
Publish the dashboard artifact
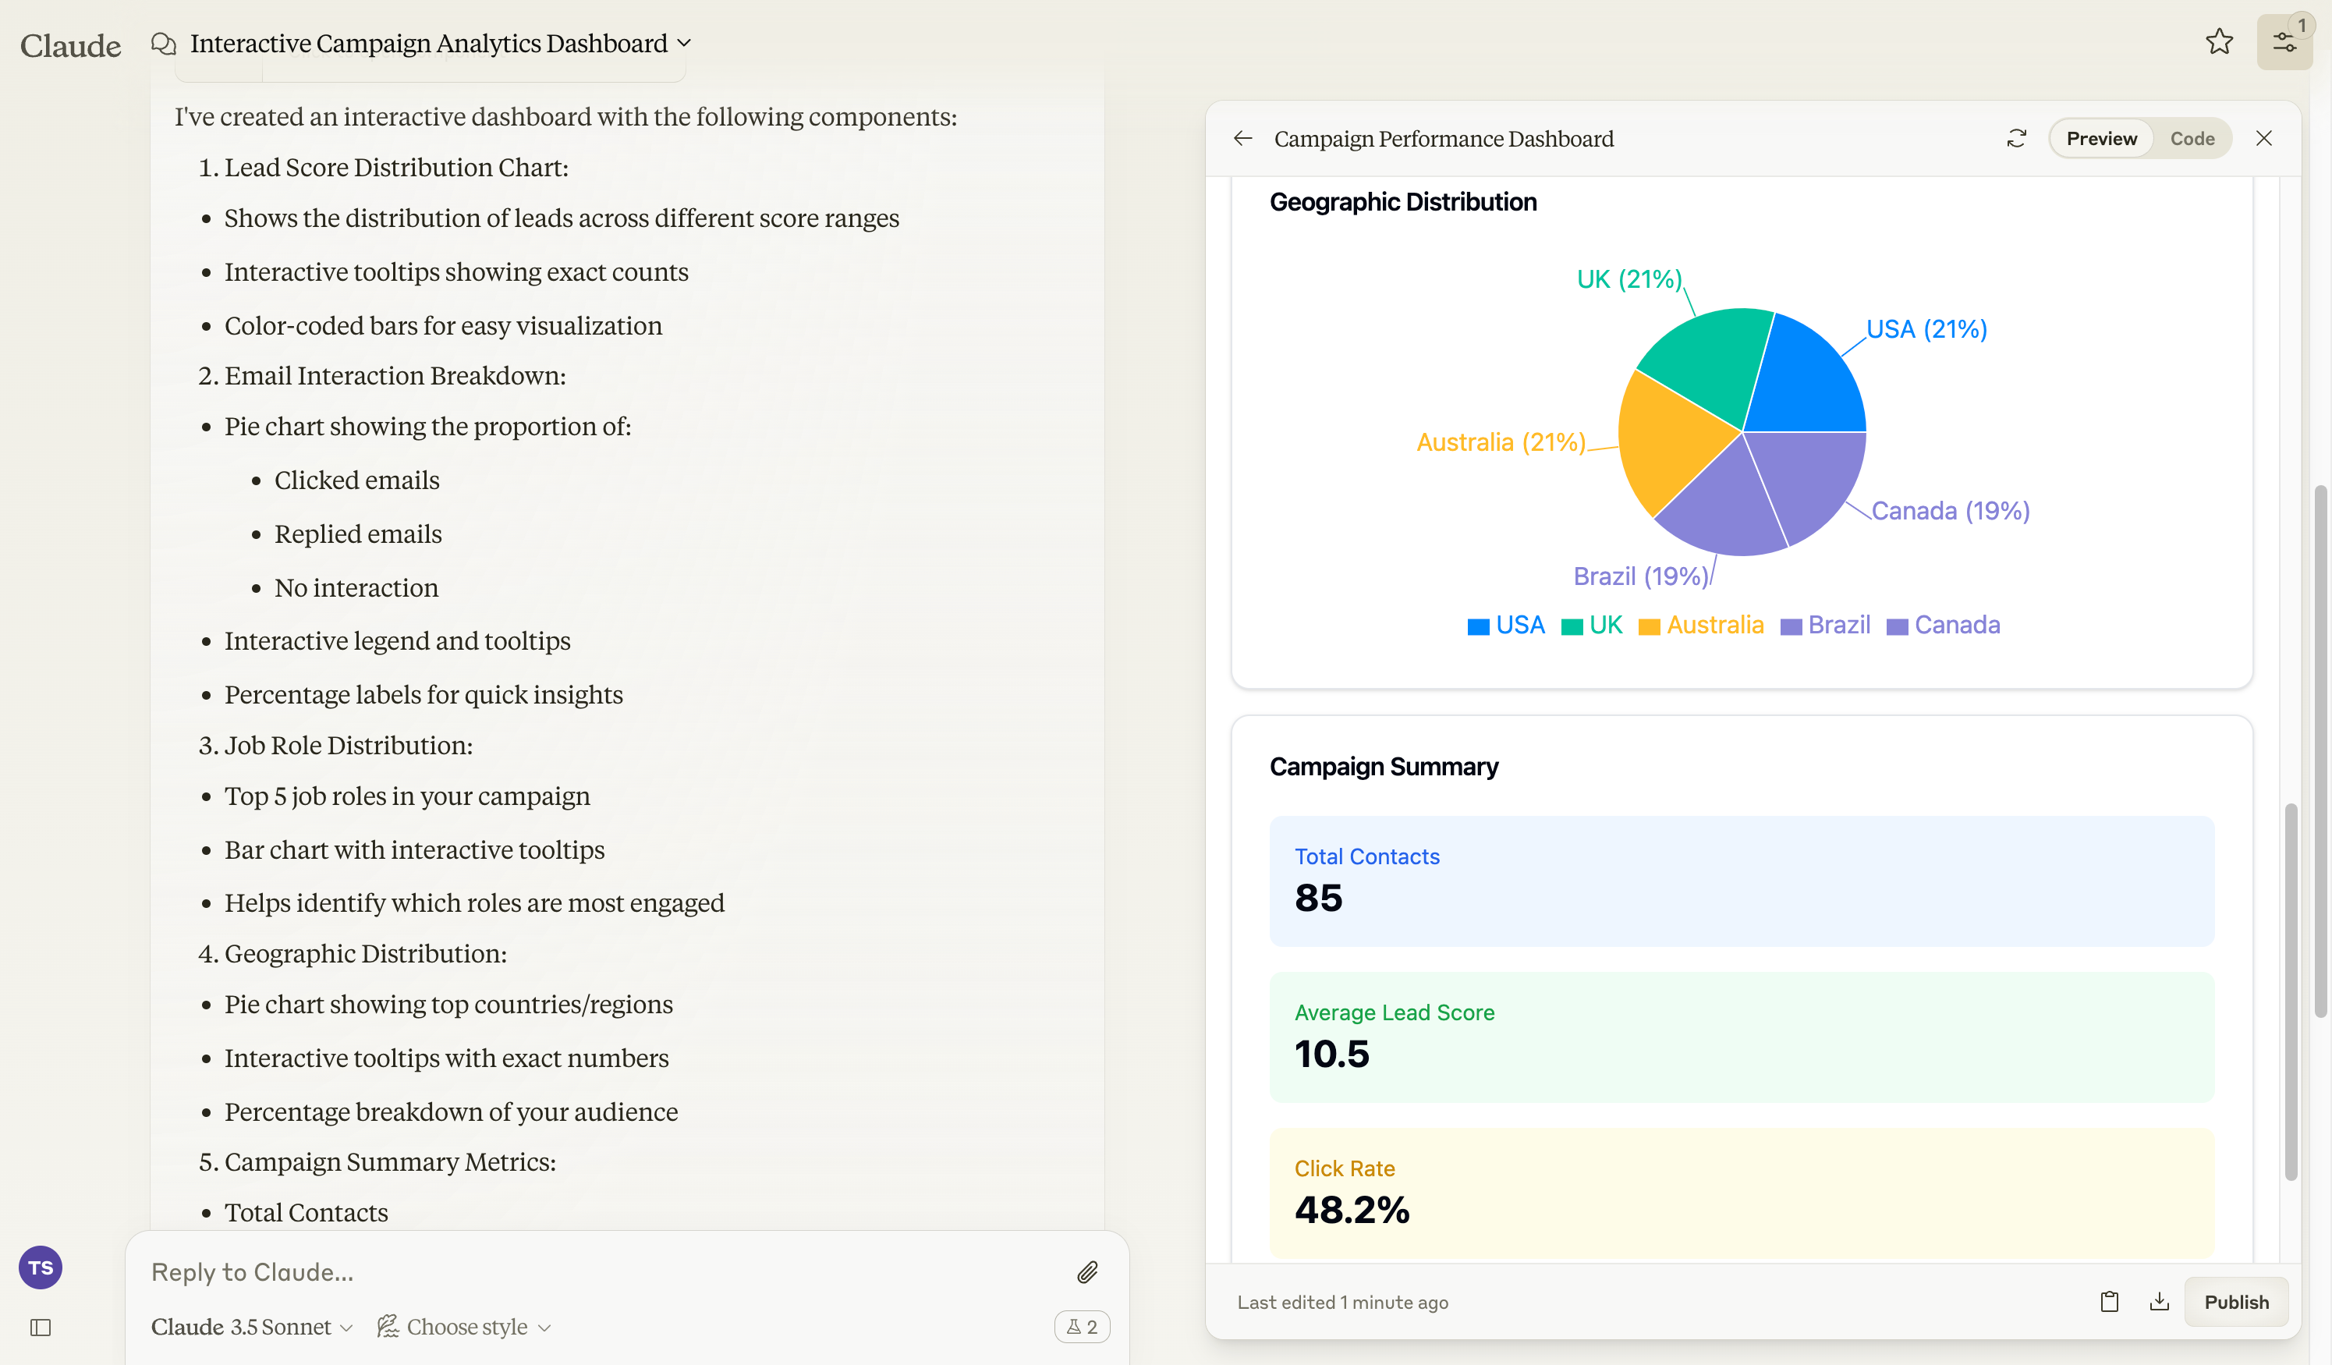[2236, 1302]
